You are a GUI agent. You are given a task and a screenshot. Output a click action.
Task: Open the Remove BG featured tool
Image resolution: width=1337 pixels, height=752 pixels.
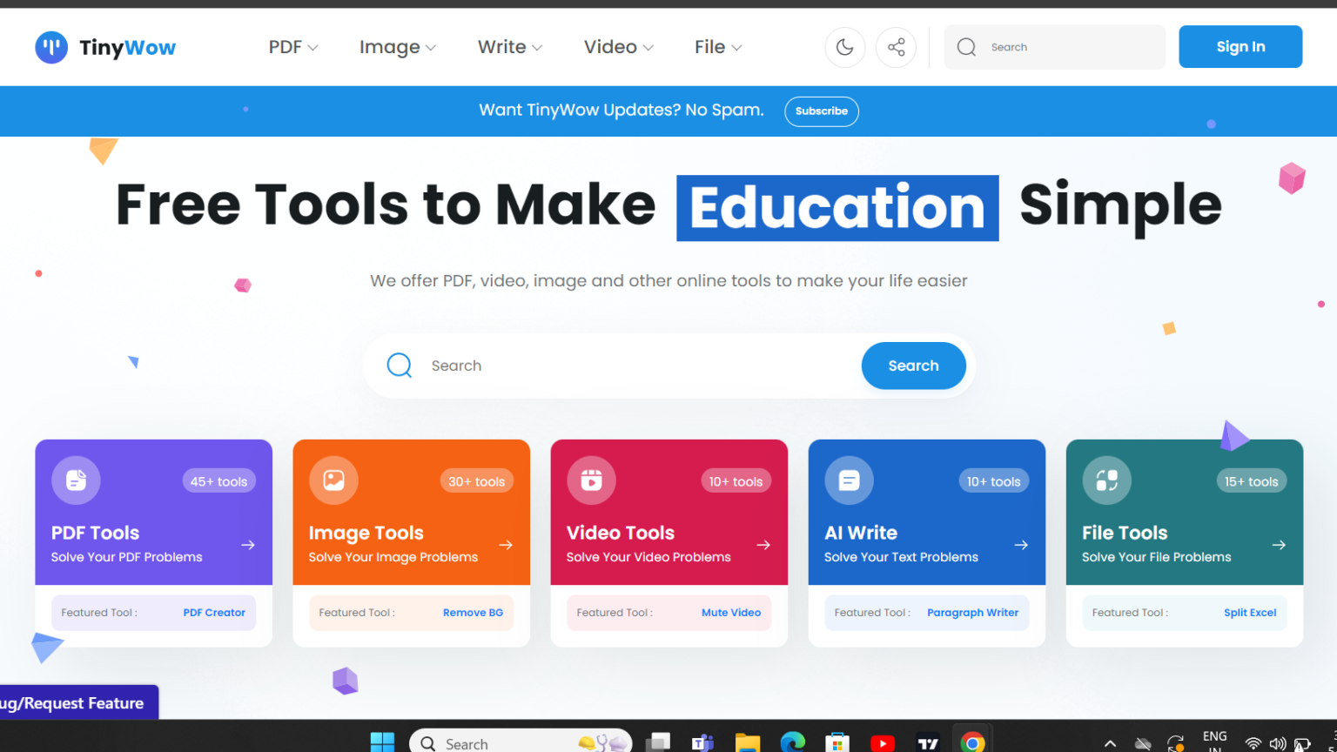point(473,613)
